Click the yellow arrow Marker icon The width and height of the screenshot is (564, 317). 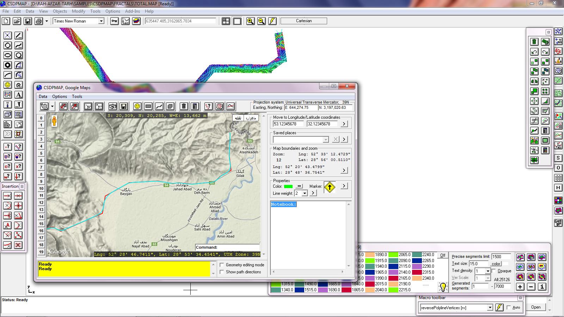tap(330, 187)
